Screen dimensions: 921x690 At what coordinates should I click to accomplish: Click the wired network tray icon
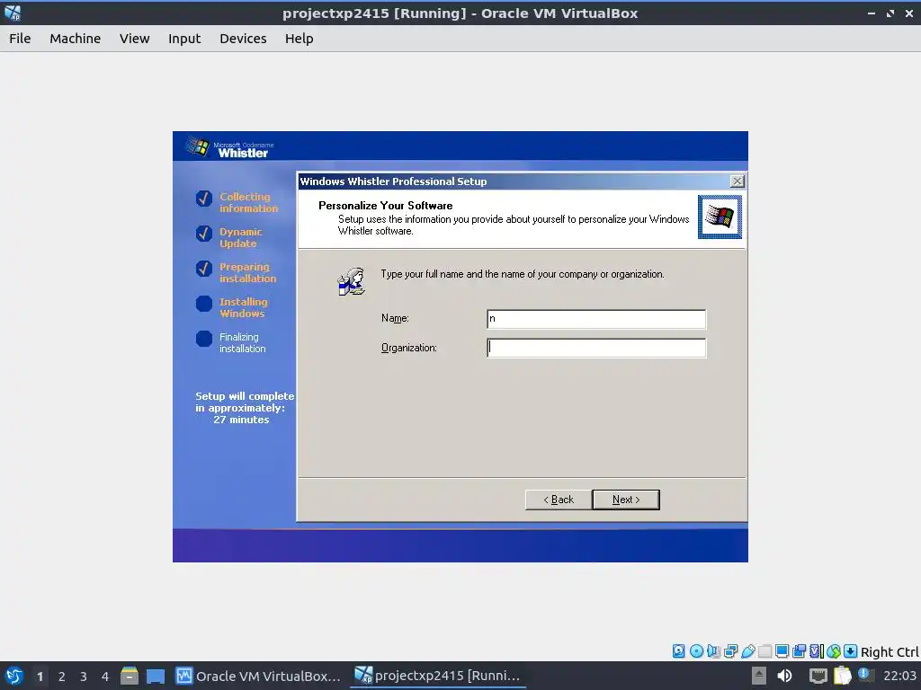click(818, 676)
